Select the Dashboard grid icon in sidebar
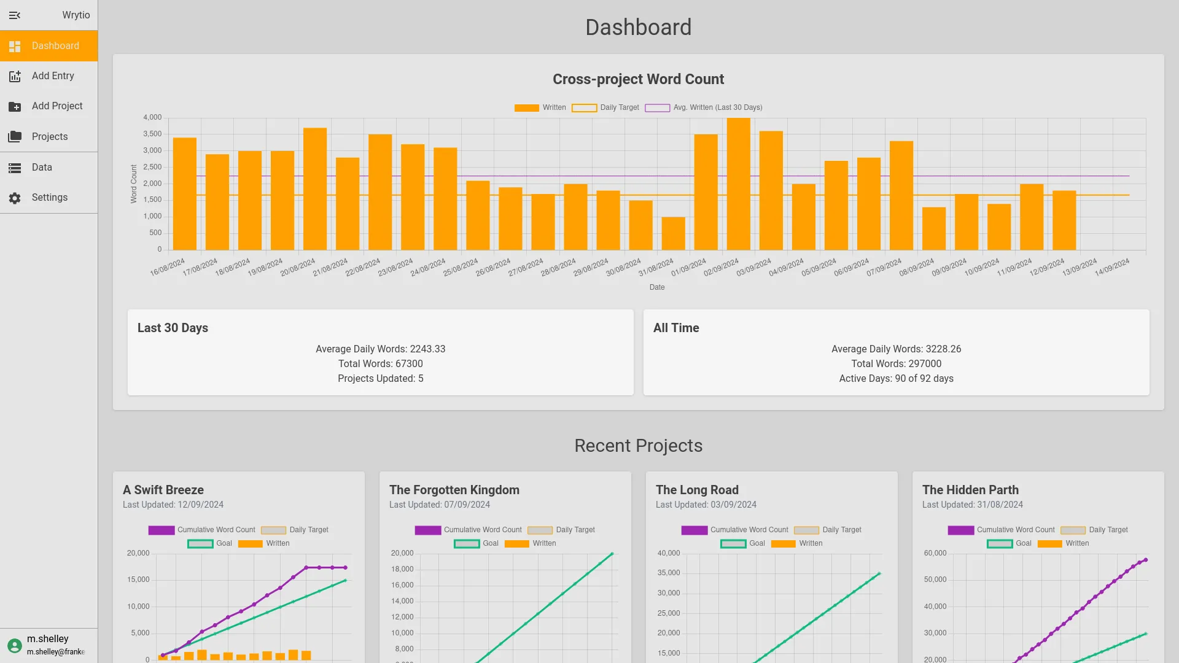The image size is (1179, 663). pos(14,45)
